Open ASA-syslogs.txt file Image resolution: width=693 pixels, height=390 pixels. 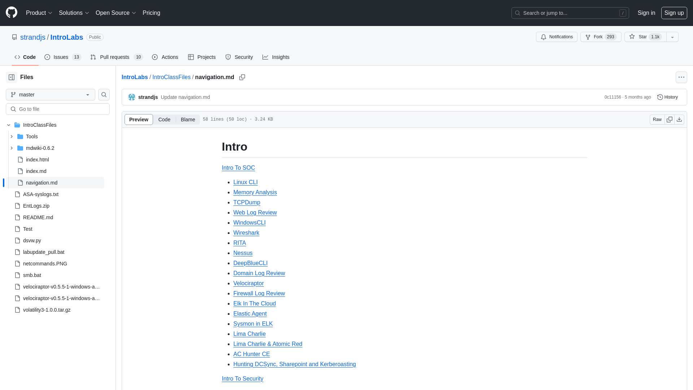click(x=41, y=194)
